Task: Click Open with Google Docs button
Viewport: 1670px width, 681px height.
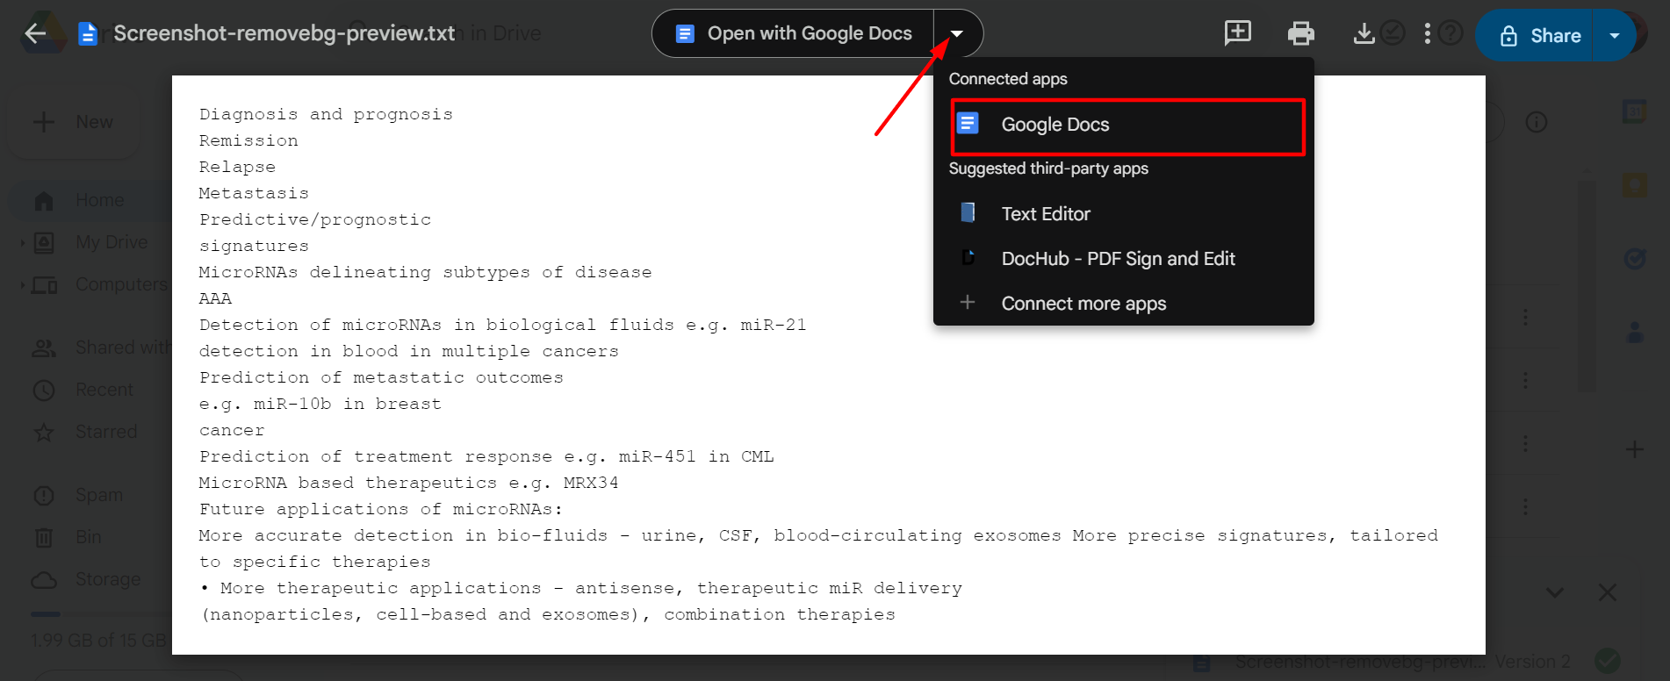Action: (793, 33)
